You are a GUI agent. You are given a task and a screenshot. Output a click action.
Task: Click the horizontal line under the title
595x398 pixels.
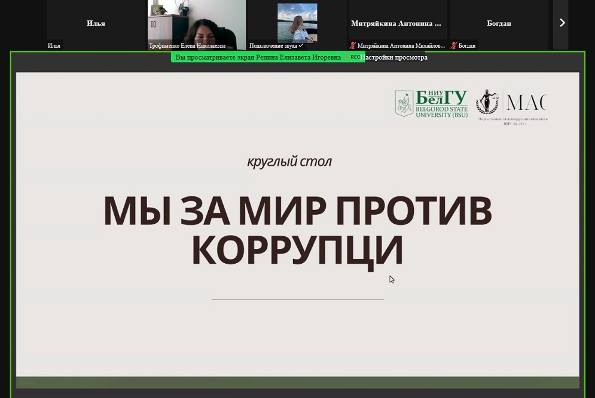pyautogui.click(x=297, y=299)
